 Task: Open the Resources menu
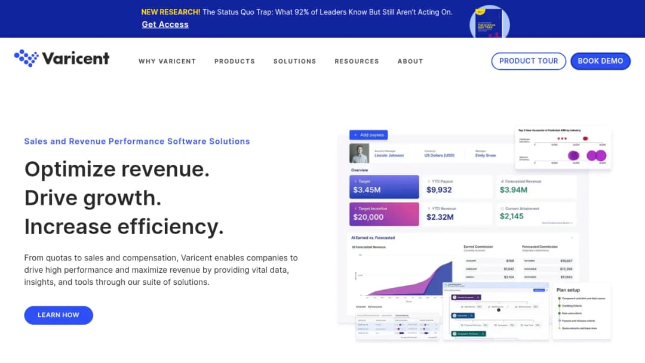(357, 61)
